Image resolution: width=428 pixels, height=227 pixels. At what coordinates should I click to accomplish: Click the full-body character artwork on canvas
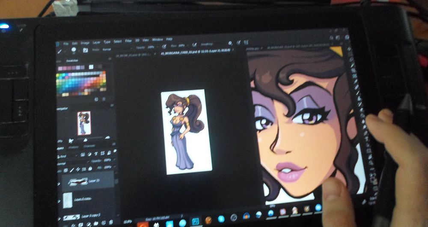186,132
